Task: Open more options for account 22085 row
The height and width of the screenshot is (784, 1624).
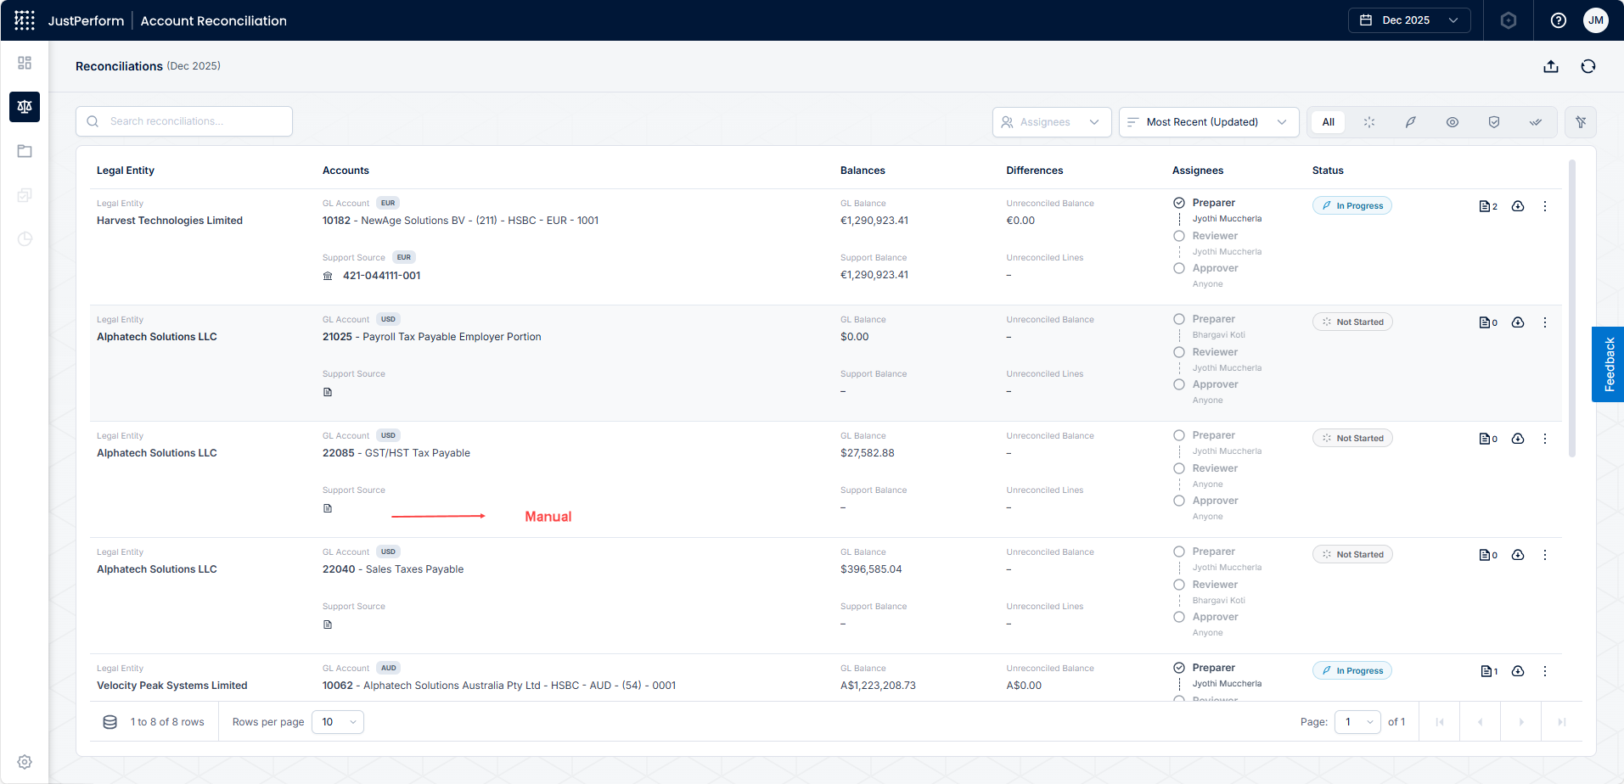Action: [1545, 439]
